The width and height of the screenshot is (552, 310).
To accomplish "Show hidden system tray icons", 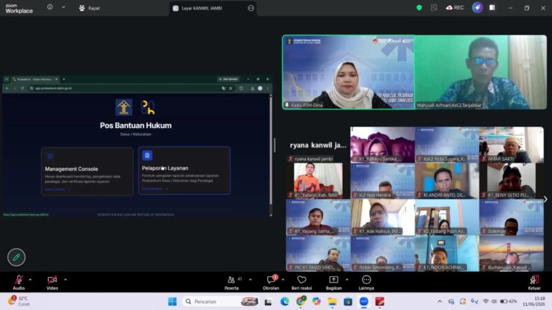I will tap(440, 301).
